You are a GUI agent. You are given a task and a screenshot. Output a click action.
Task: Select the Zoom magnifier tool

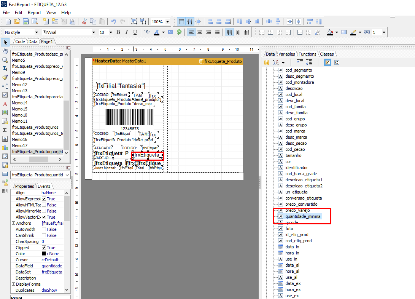click(x=5, y=60)
